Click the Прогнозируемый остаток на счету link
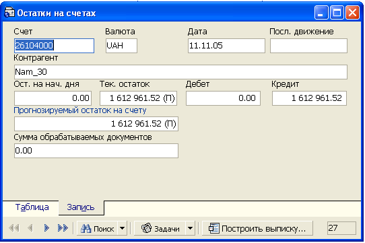The height and width of the screenshot is (243, 365). tap(80, 110)
